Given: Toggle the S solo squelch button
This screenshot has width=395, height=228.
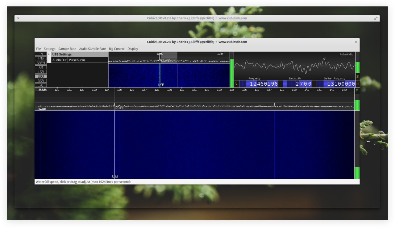Looking at the screenshot, I should coord(357,76).
